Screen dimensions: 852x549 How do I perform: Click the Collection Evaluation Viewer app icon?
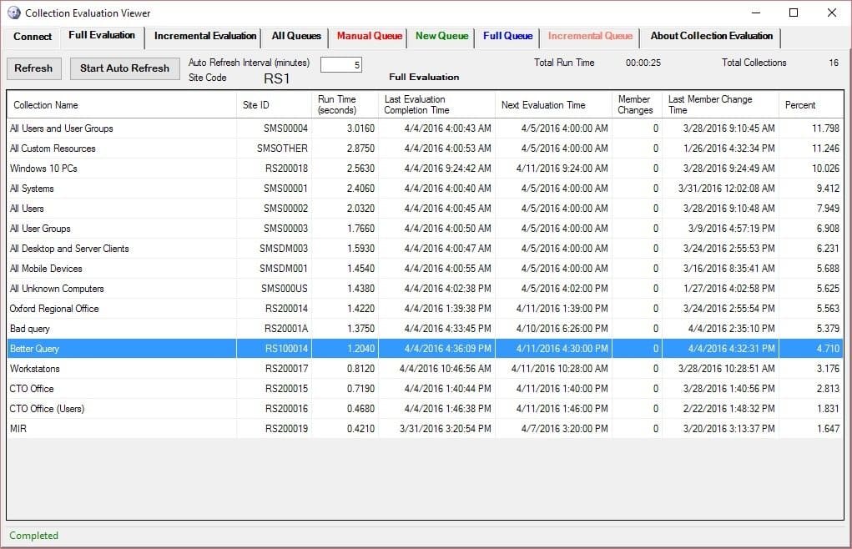click(14, 13)
